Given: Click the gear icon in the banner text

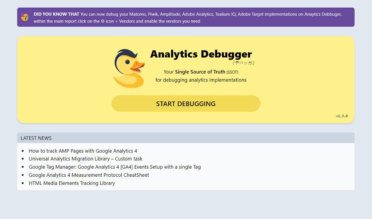Looking at the screenshot, I should pyautogui.click(x=102, y=21).
